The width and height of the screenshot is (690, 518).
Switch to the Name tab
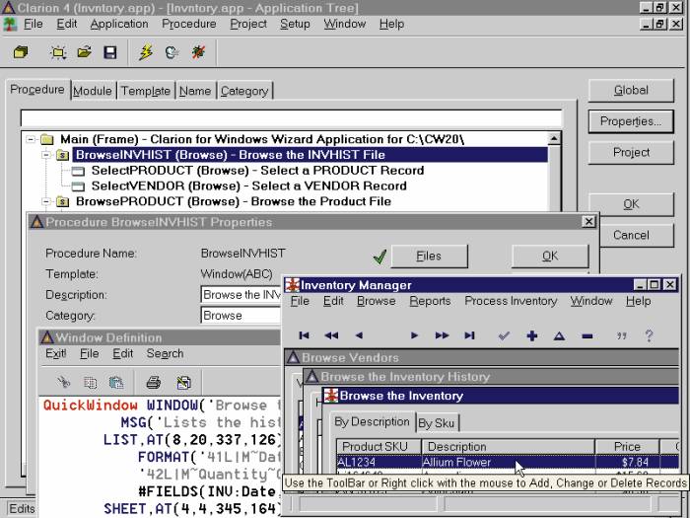(x=195, y=91)
